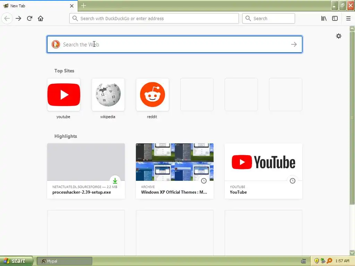Click the DuckDuckGo logo in search box

56,44
